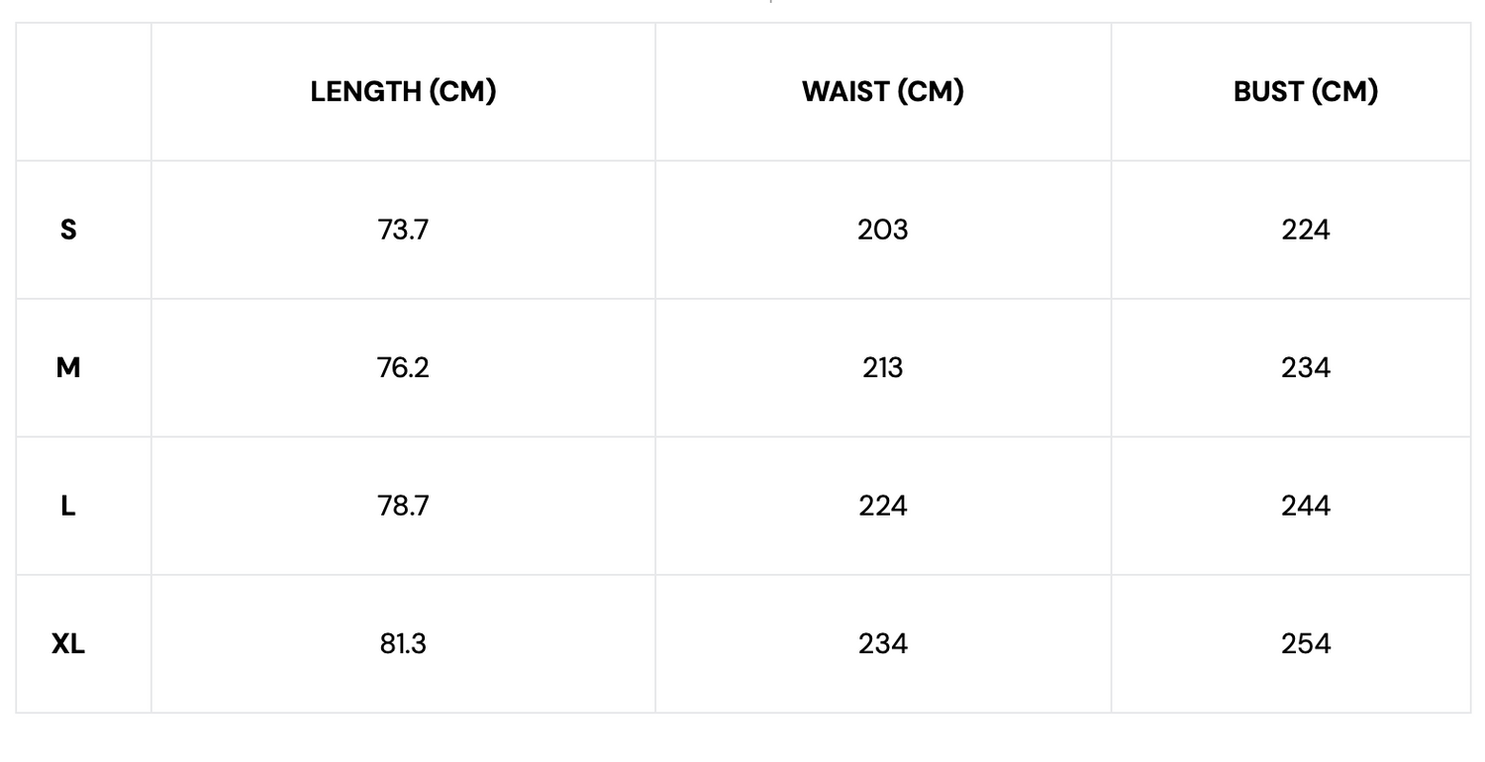Select the XL size row label
The image size is (1485, 762).
click(68, 644)
